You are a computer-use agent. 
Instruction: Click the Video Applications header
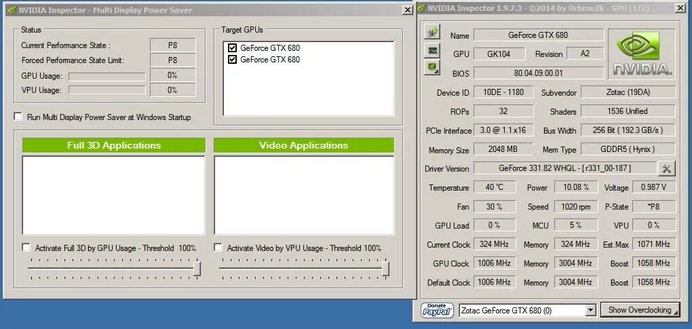tap(304, 145)
